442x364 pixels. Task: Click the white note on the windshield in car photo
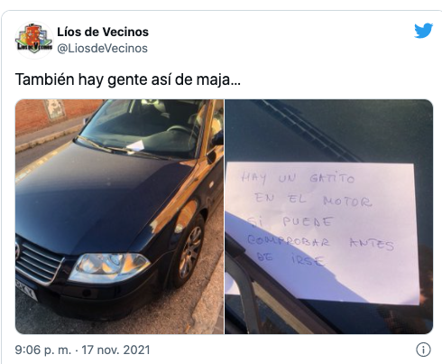click(x=135, y=146)
